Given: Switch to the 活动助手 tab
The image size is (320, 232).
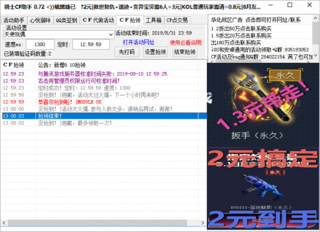Looking at the screenshot, I should 14,20.
